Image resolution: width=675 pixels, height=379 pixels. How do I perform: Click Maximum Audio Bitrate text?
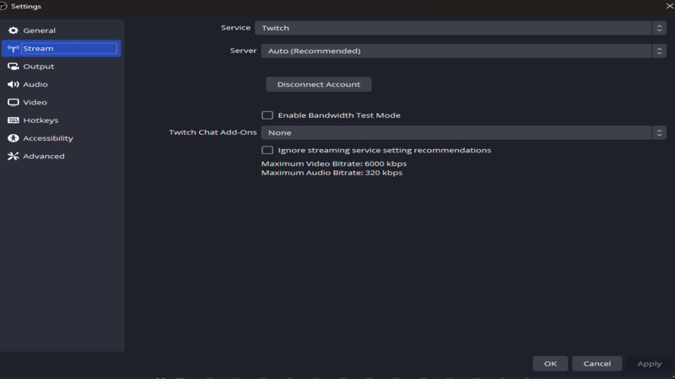tap(332, 173)
